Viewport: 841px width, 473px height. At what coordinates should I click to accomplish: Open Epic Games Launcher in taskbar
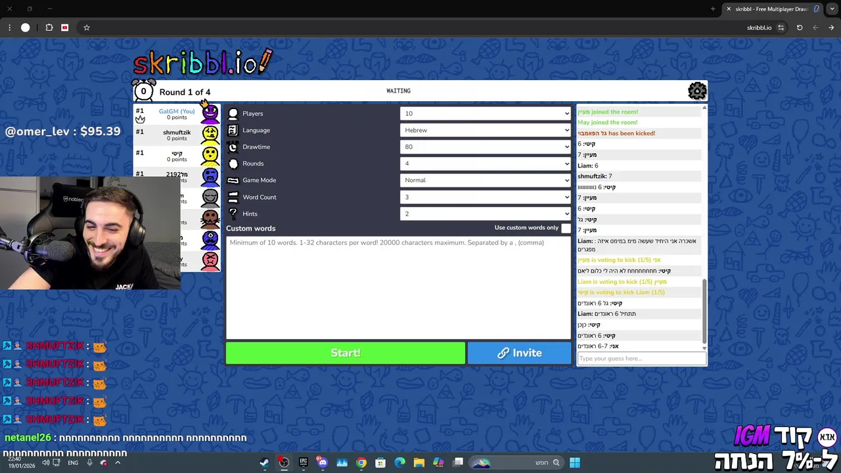303,462
